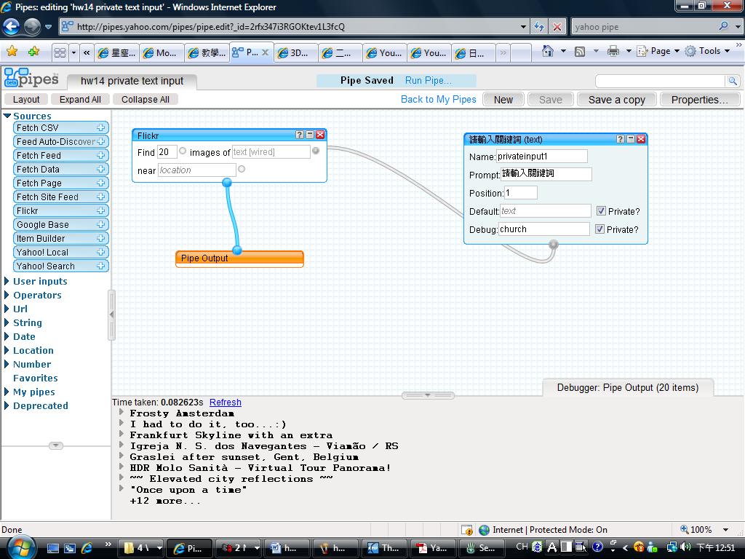Click the Pipes search magnifier icon
Image resolution: width=745 pixels, height=559 pixels.
click(x=733, y=82)
